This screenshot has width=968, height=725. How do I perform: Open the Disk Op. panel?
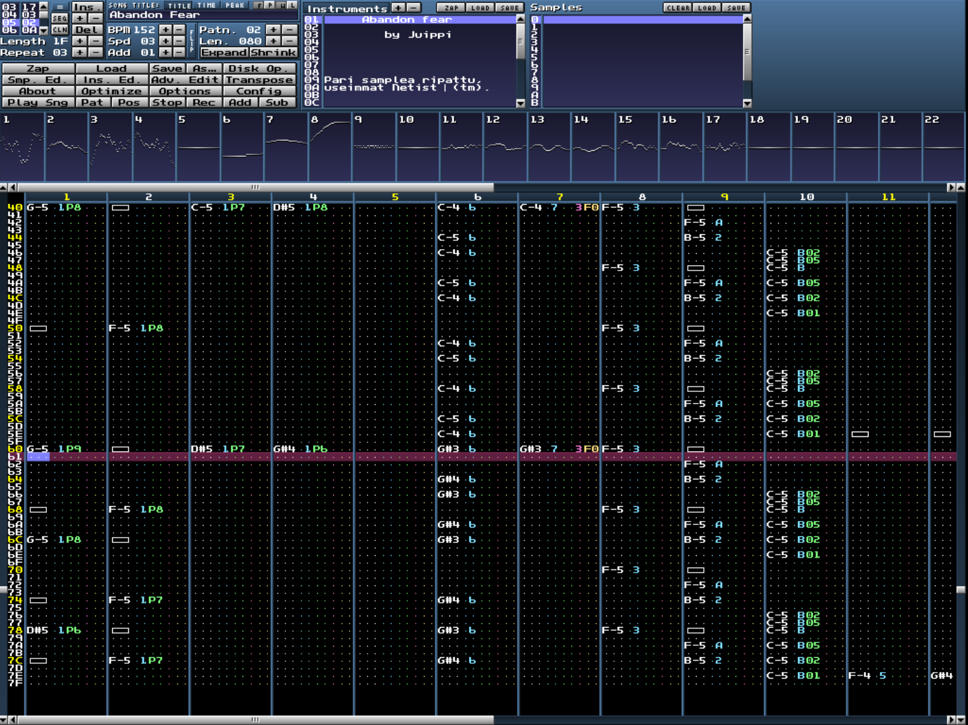coord(259,68)
